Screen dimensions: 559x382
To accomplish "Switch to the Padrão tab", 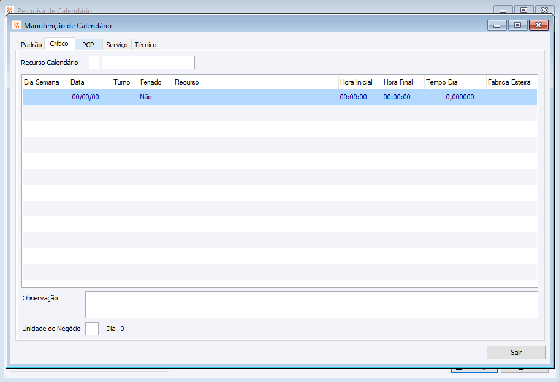I will click(x=31, y=45).
